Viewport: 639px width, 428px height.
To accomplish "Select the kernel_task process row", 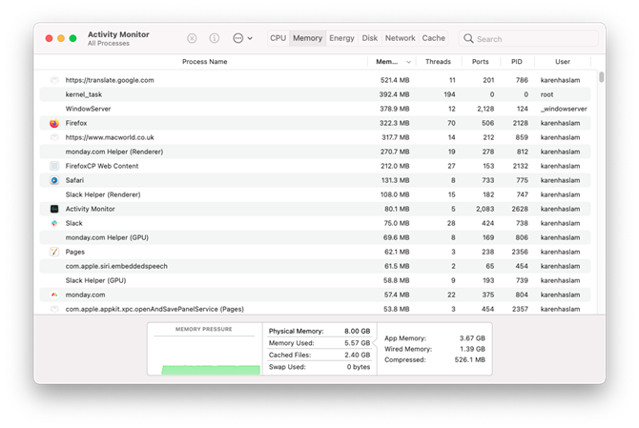I will click(x=315, y=94).
